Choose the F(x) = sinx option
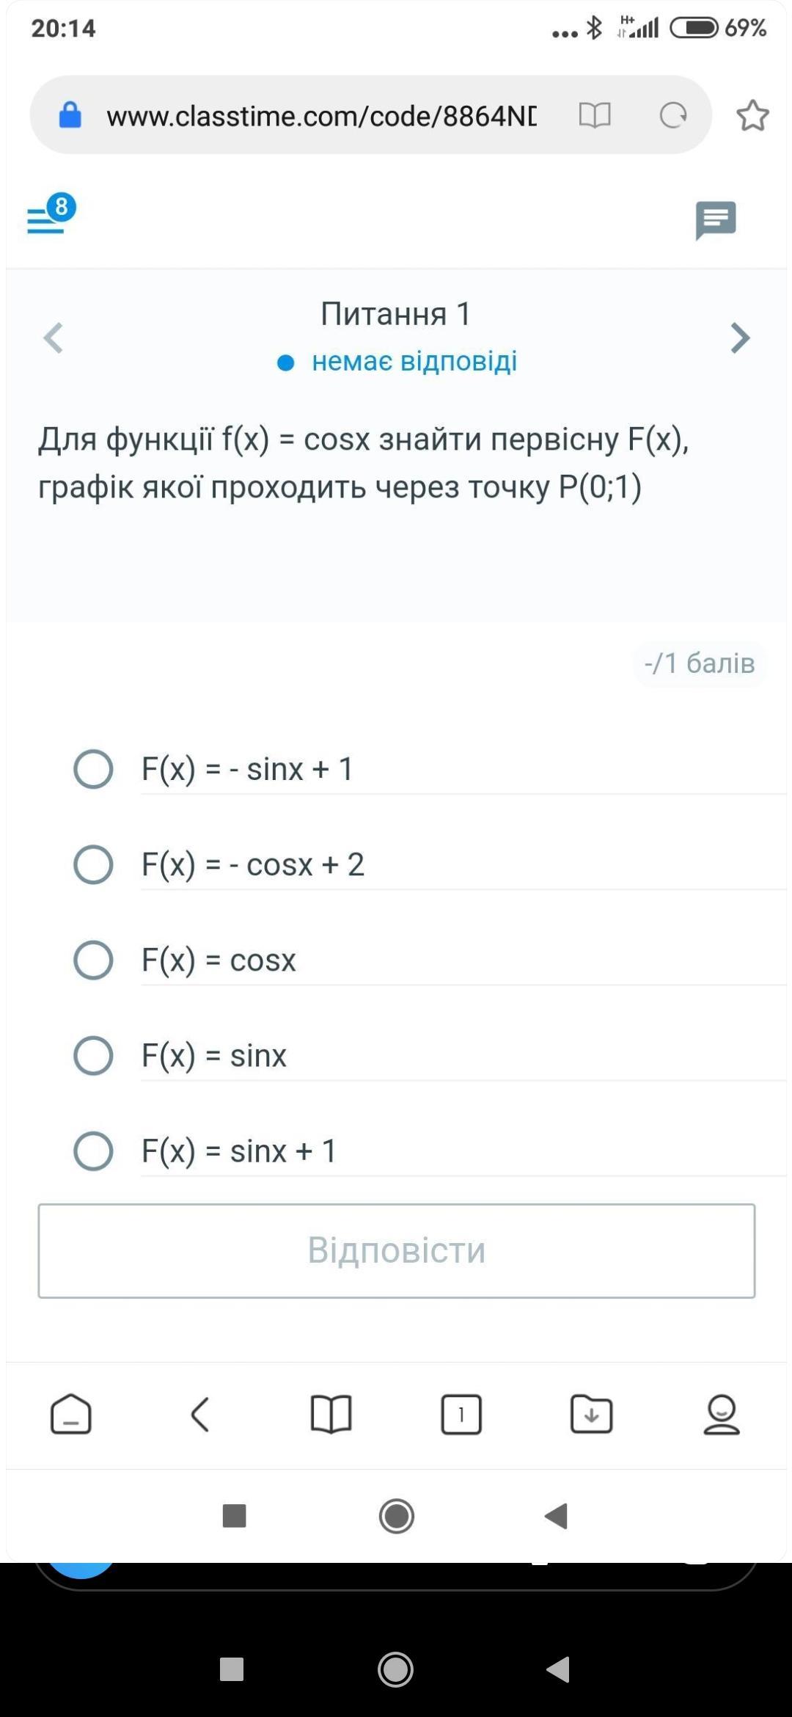The height and width of the screenshot is (1717, 792). [94, 1055]
